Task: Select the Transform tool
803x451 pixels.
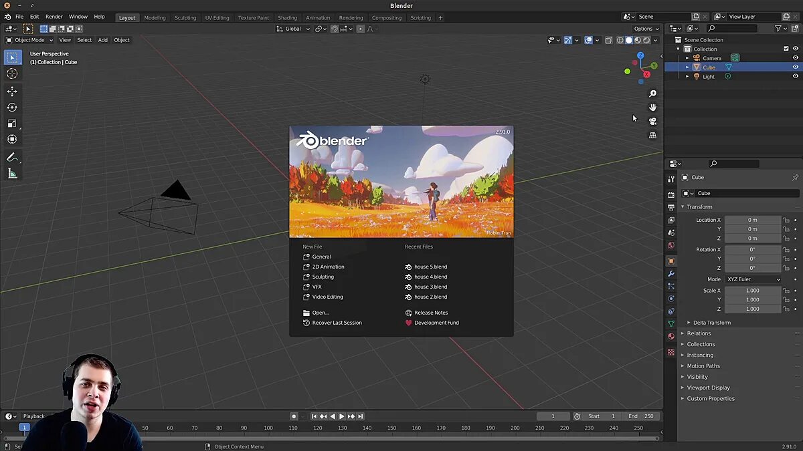Action: (12, 139)
